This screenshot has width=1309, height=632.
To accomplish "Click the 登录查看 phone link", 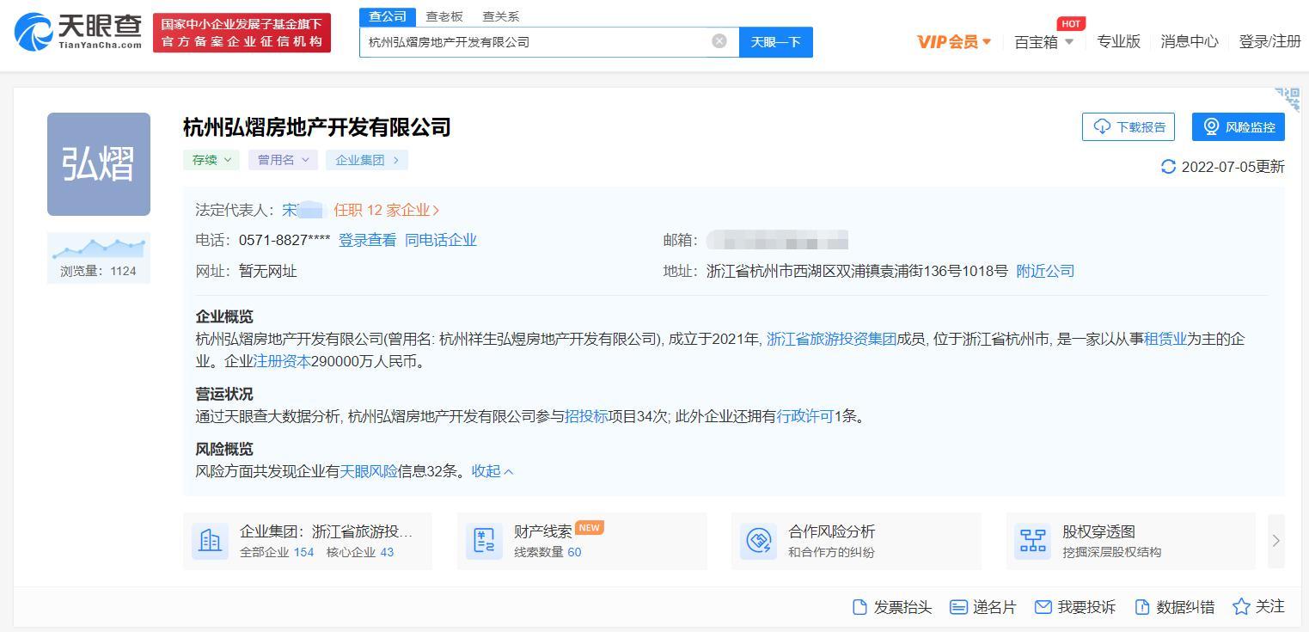I will pyautogui.click(x=368, y=240).
